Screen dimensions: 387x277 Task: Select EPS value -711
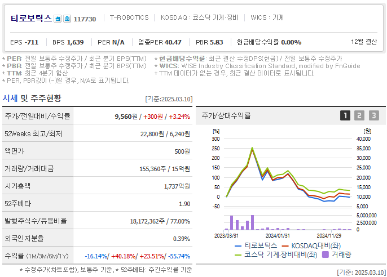point(32,42)
